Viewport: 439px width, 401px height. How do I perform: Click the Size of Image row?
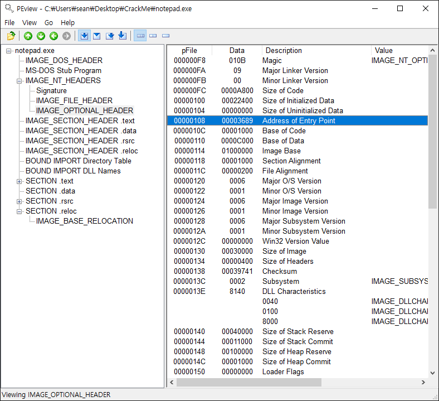pos(297,252)
